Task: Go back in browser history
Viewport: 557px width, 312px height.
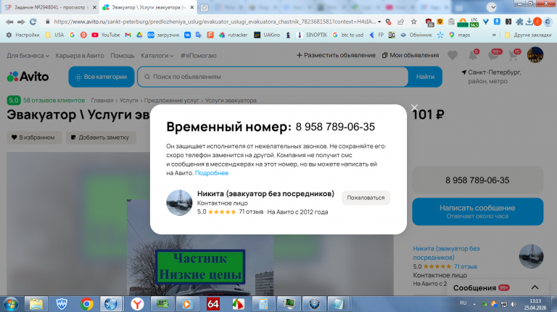Action: (x=9, y=22)
